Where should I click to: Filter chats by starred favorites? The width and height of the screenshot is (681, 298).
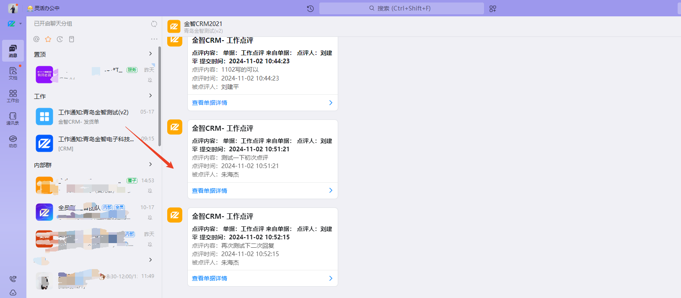click(x=48, y=39)
